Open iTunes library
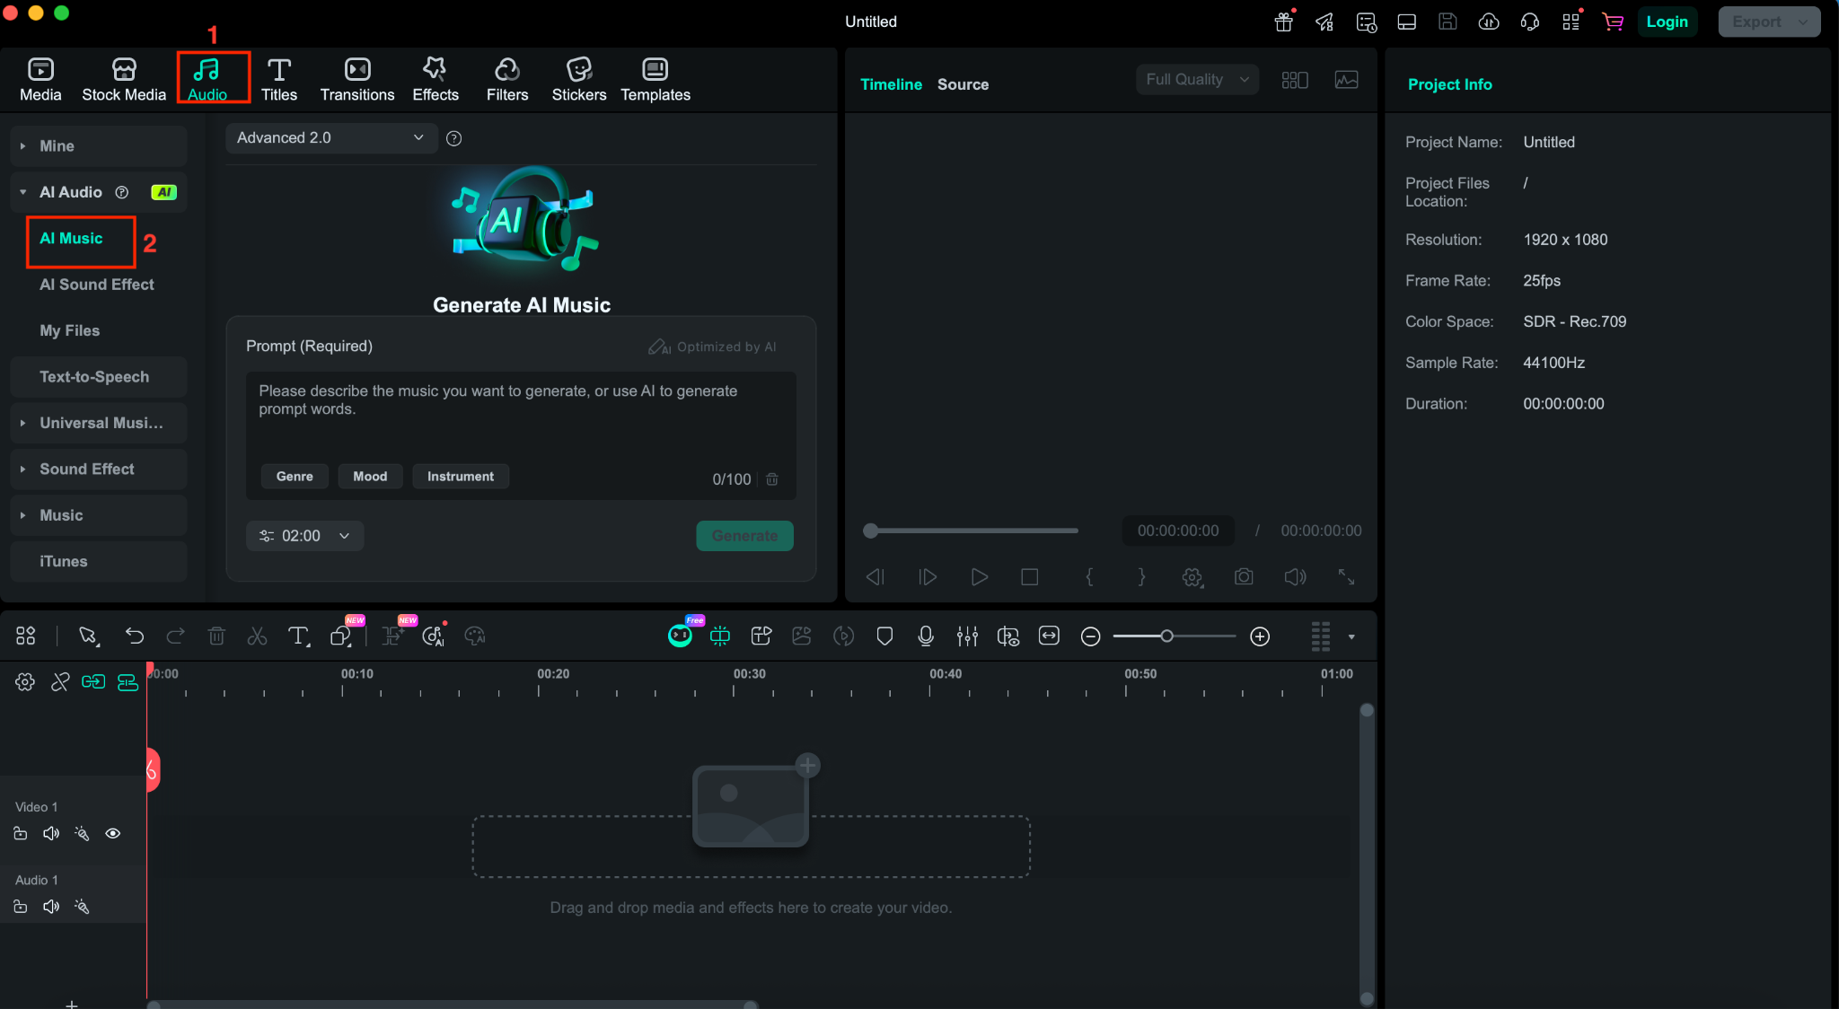 coord(99,561)
